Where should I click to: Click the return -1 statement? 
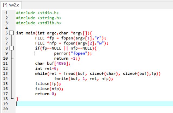[67, 58]
